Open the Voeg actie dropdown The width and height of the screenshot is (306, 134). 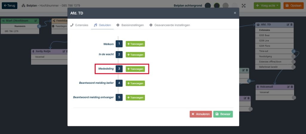tap(267, 5)
